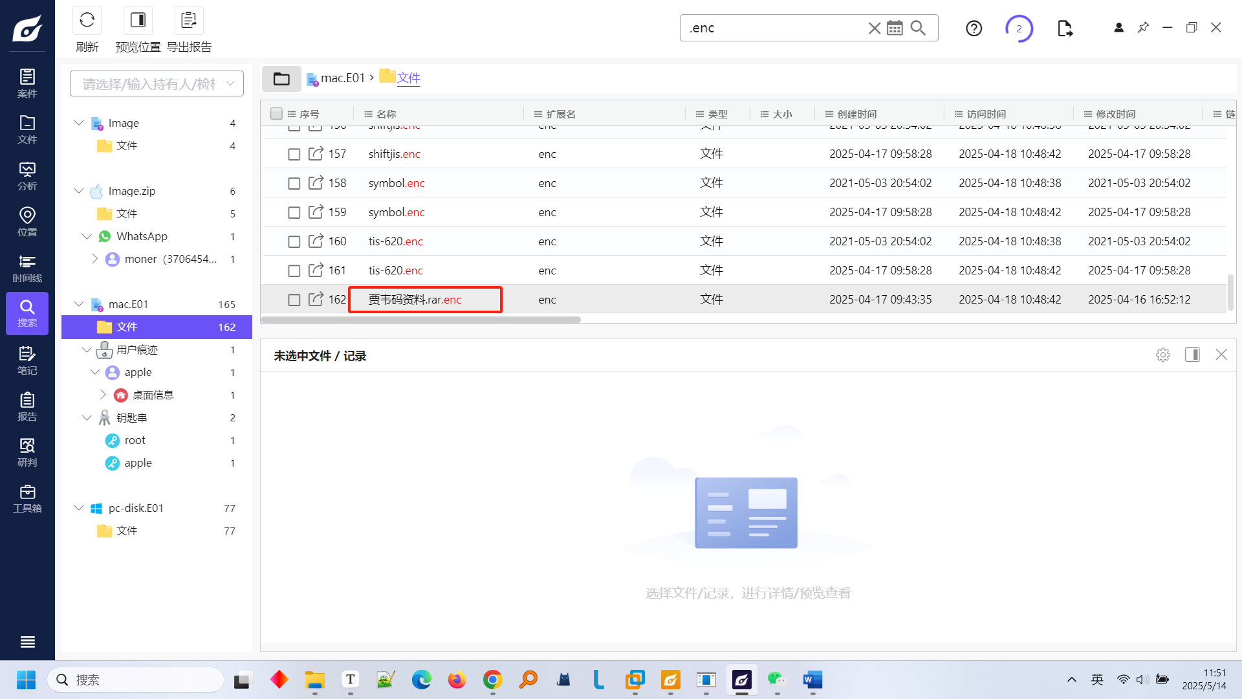Sort by the 创建时间 column header
The image size is (1242, 699).
(857, 114)
